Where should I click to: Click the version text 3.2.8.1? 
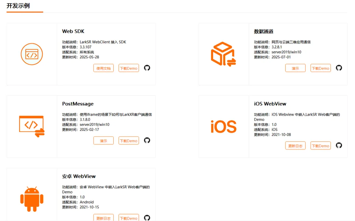(277, 47)
